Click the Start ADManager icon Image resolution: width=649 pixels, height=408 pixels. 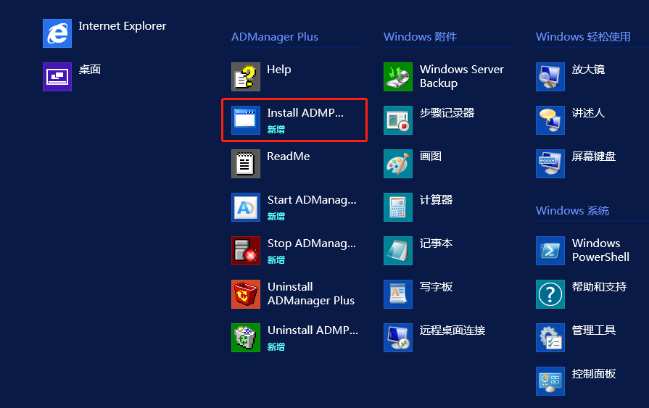coord(246,207)
